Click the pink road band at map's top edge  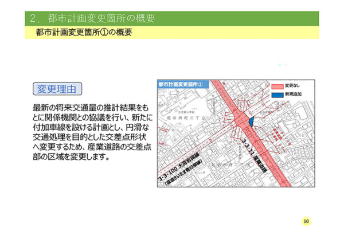(x=215, y=84)
